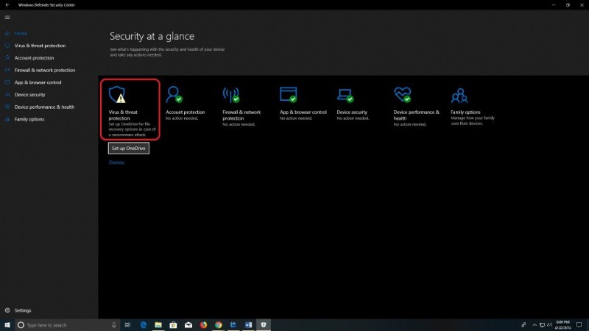Open the Mail app from taskbar
The width and height of the screenshot is (589, 331).
pos(188,325)
